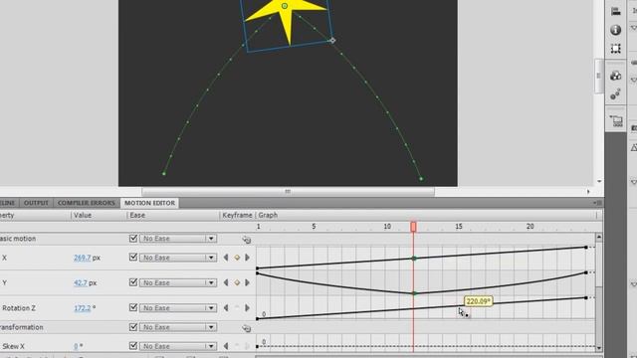Go to next keyframe for Y property
Screen dimensions: 637x358
[x=247, y=282]
